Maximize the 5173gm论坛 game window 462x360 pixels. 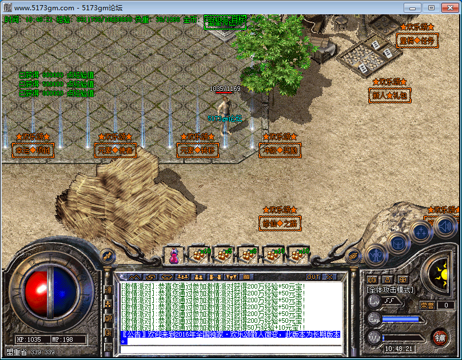pos(431,7)
